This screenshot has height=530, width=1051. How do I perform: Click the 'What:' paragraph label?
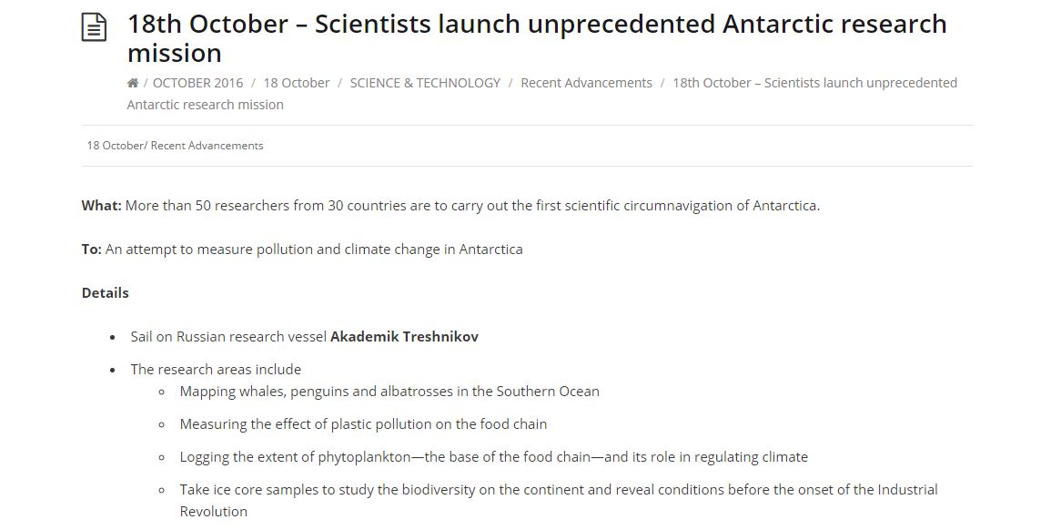click(102, 206)
